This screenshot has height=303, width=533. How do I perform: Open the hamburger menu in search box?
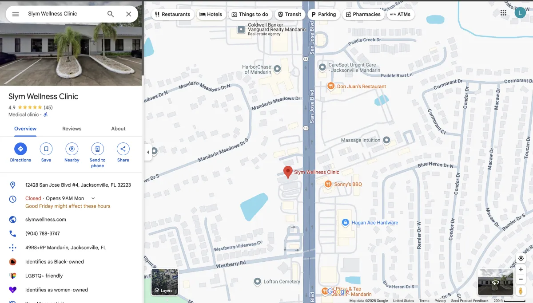(x=16, y=14)
